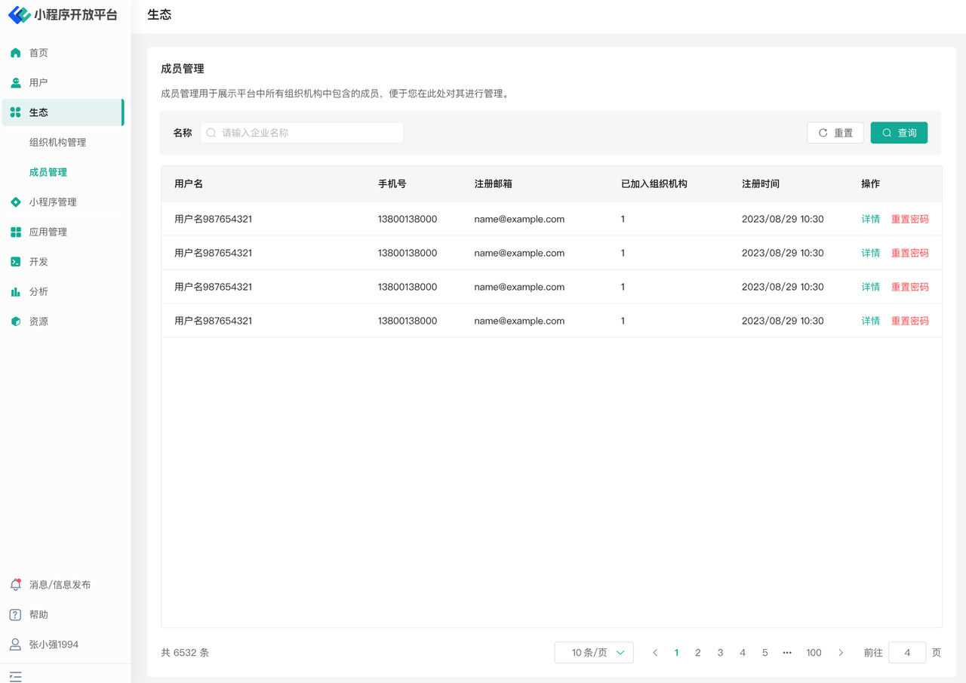Image resolution: width=966 pixels, height=683 pixels.
Task: Collapse the sidebar with the bottom menu icon
Action: tap(16, 676)
